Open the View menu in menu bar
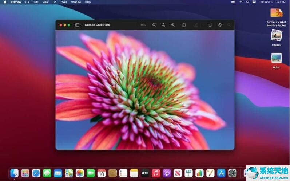 tap(45, 2)
